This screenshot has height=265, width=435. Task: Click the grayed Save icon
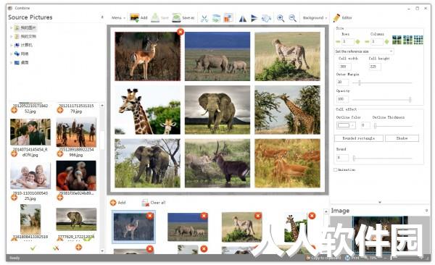pos(155,18)
